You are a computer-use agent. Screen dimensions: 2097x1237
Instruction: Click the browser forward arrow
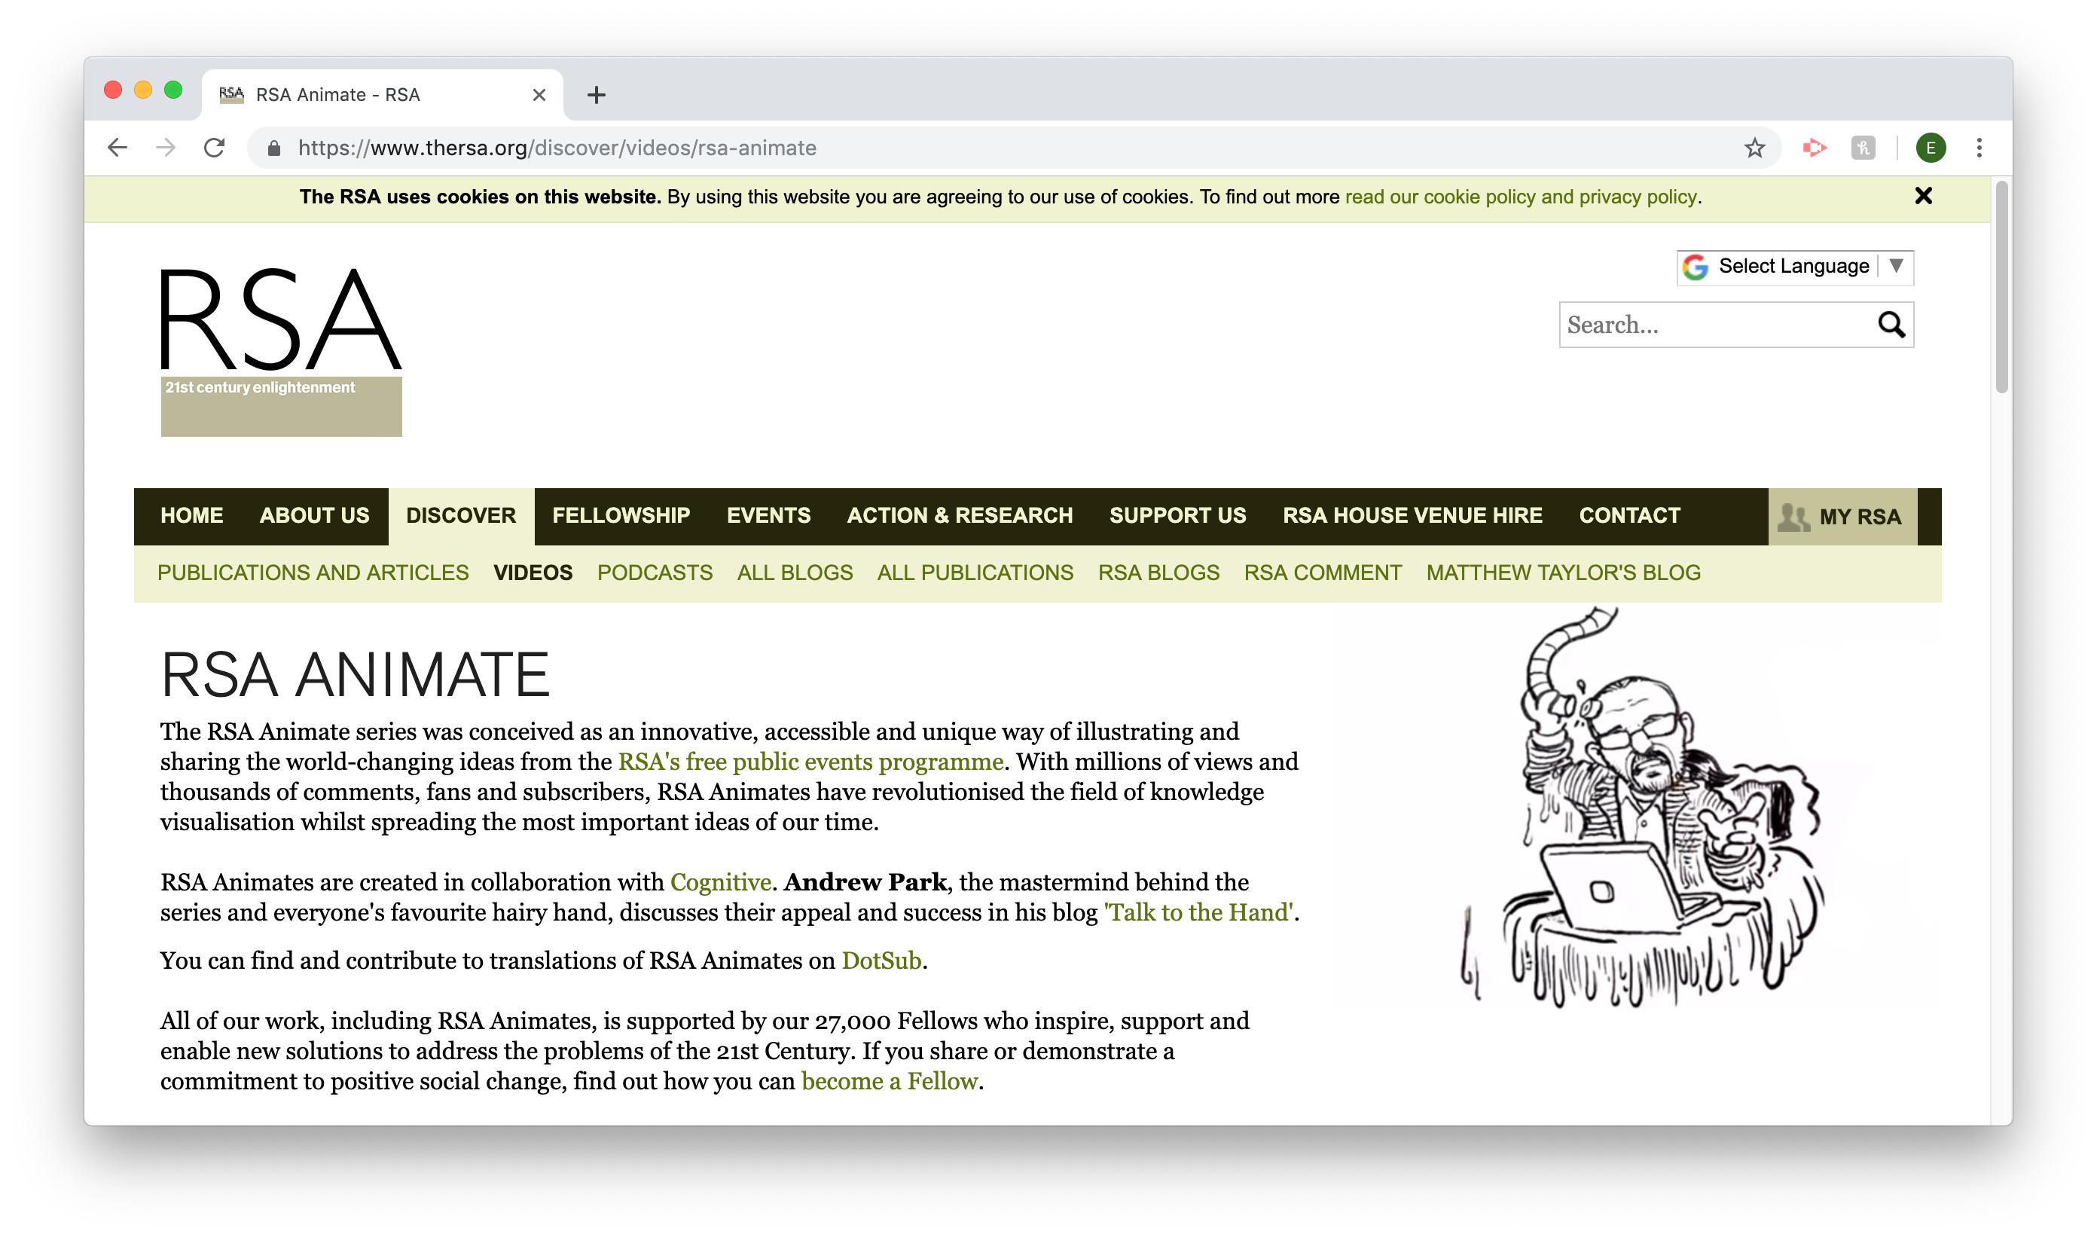tap(166, 148)
